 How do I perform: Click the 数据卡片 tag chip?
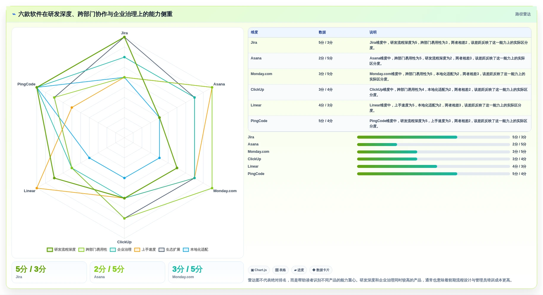tap(321, 270)
